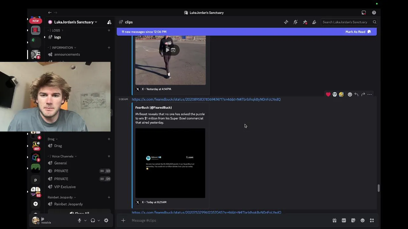
Task: Add the heart reaction to the message
Action: (x=328, y=94)
